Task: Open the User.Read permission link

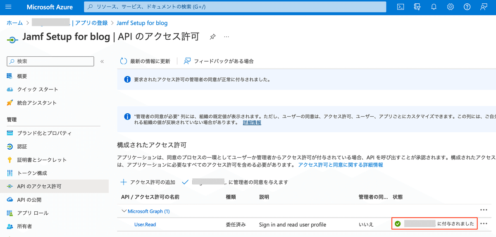Action: [x=145, y=225]
